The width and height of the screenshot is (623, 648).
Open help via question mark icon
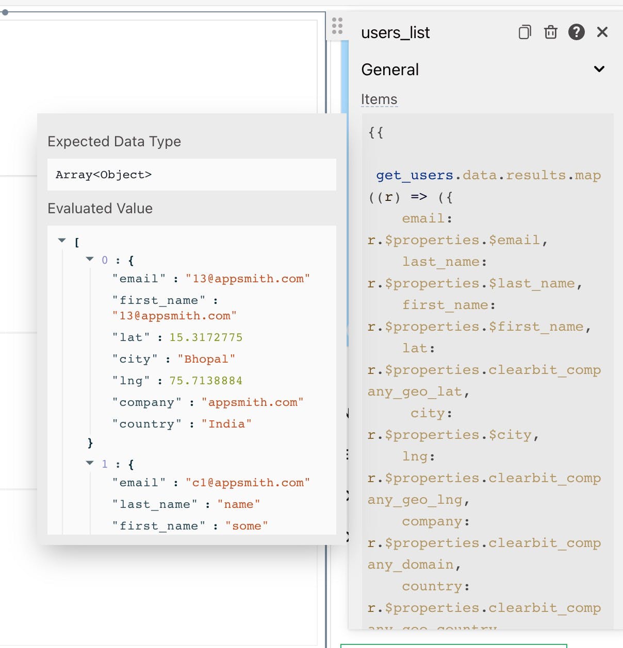coord(576,32)
